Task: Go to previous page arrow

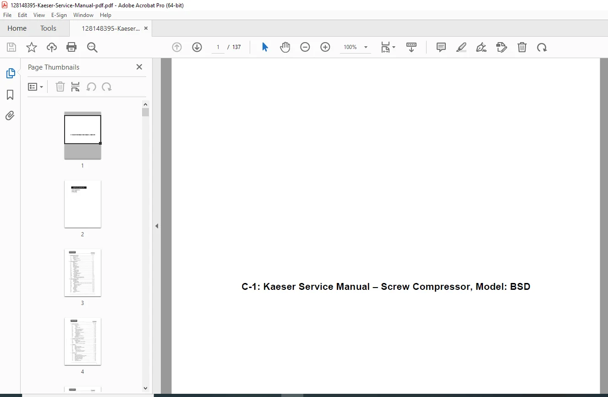Action: (177, 47)
